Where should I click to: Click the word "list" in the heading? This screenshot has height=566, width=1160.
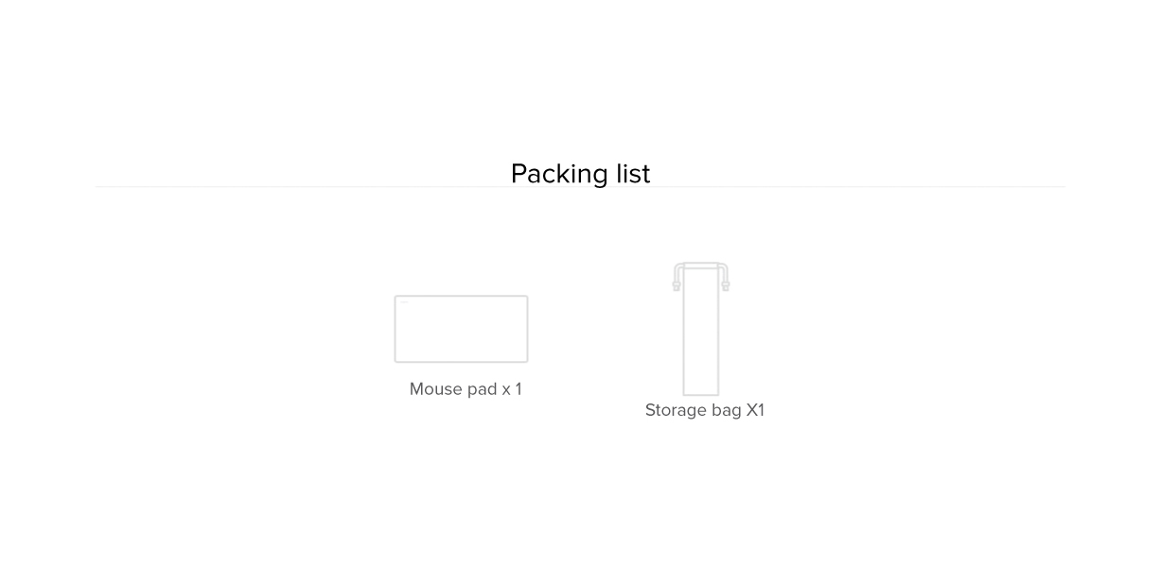tap(633, 174)
